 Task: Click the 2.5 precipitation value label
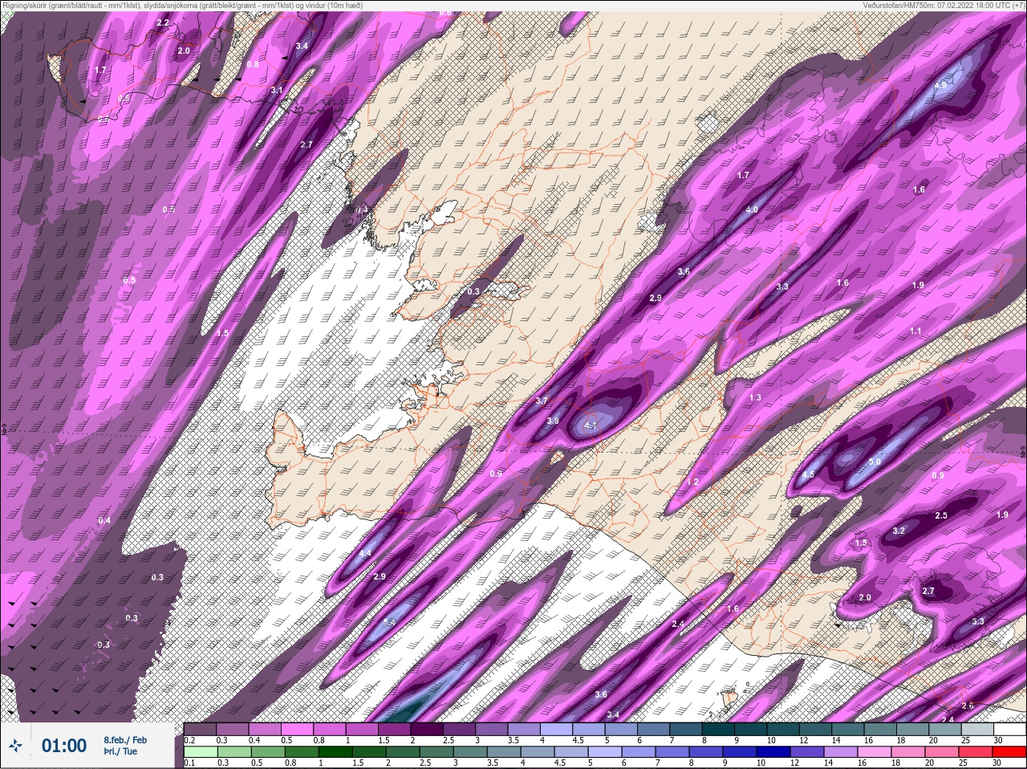point(941,515)
